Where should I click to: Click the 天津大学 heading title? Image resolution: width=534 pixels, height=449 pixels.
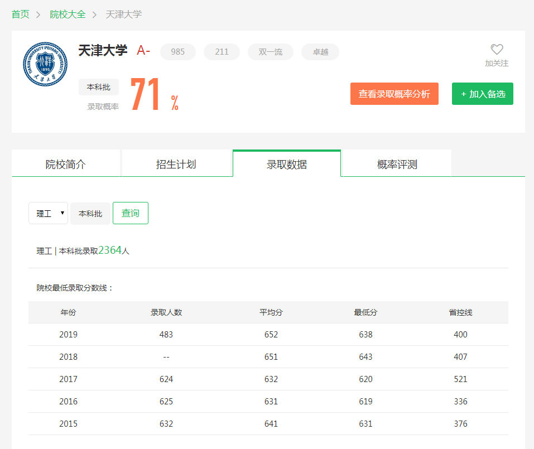pos(103,50)
